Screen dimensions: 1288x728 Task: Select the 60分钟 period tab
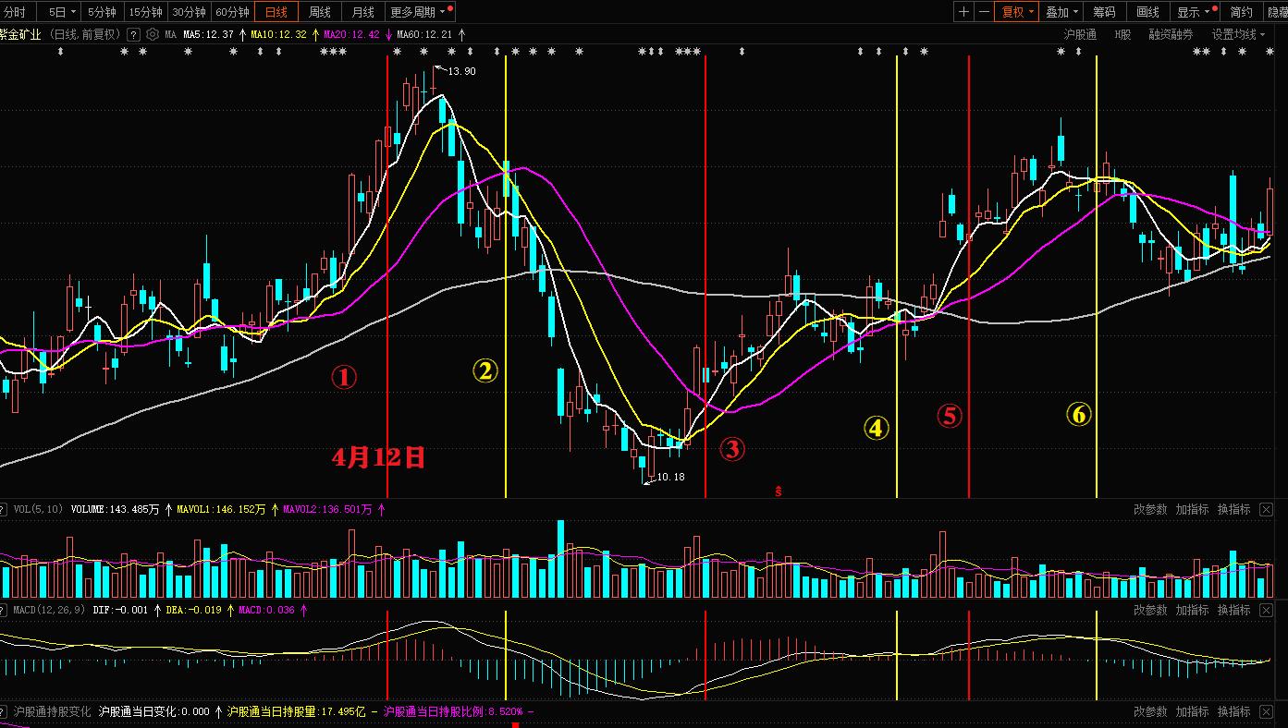[x=232, y=12]
